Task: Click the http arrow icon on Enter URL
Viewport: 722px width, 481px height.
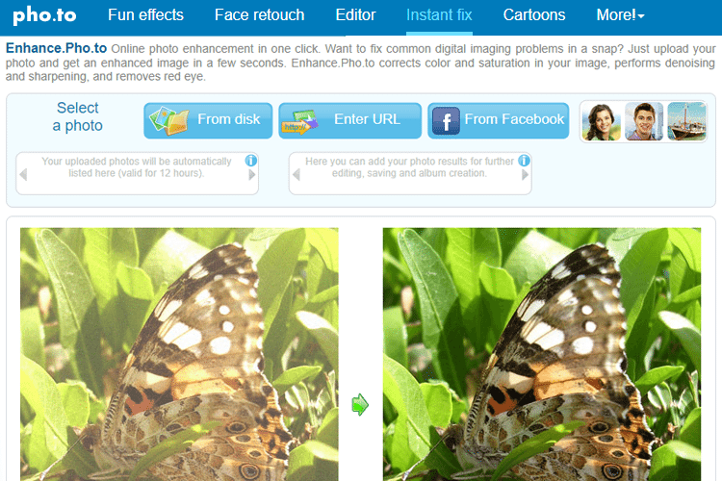Action: (299, 121)
